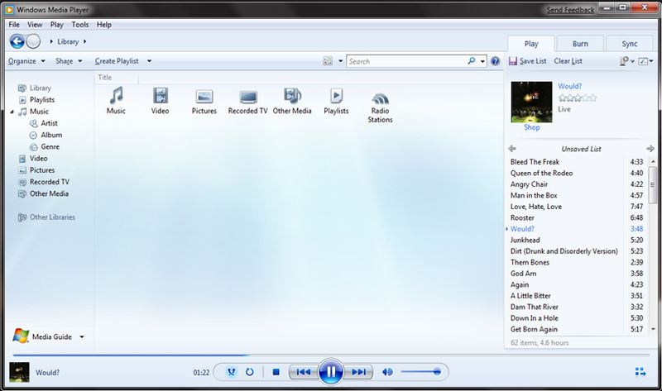The height and width of the screenshot is (391, 662).
Task: Select Artist under Music
Action: 49,123
